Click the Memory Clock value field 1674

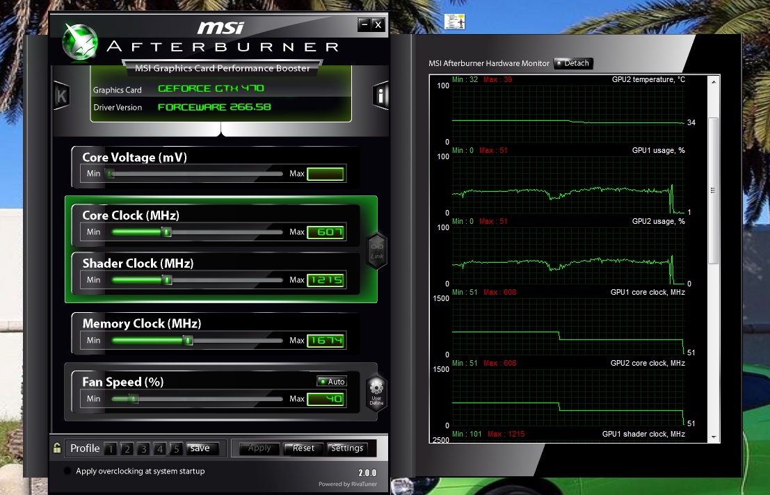(326, 341)
